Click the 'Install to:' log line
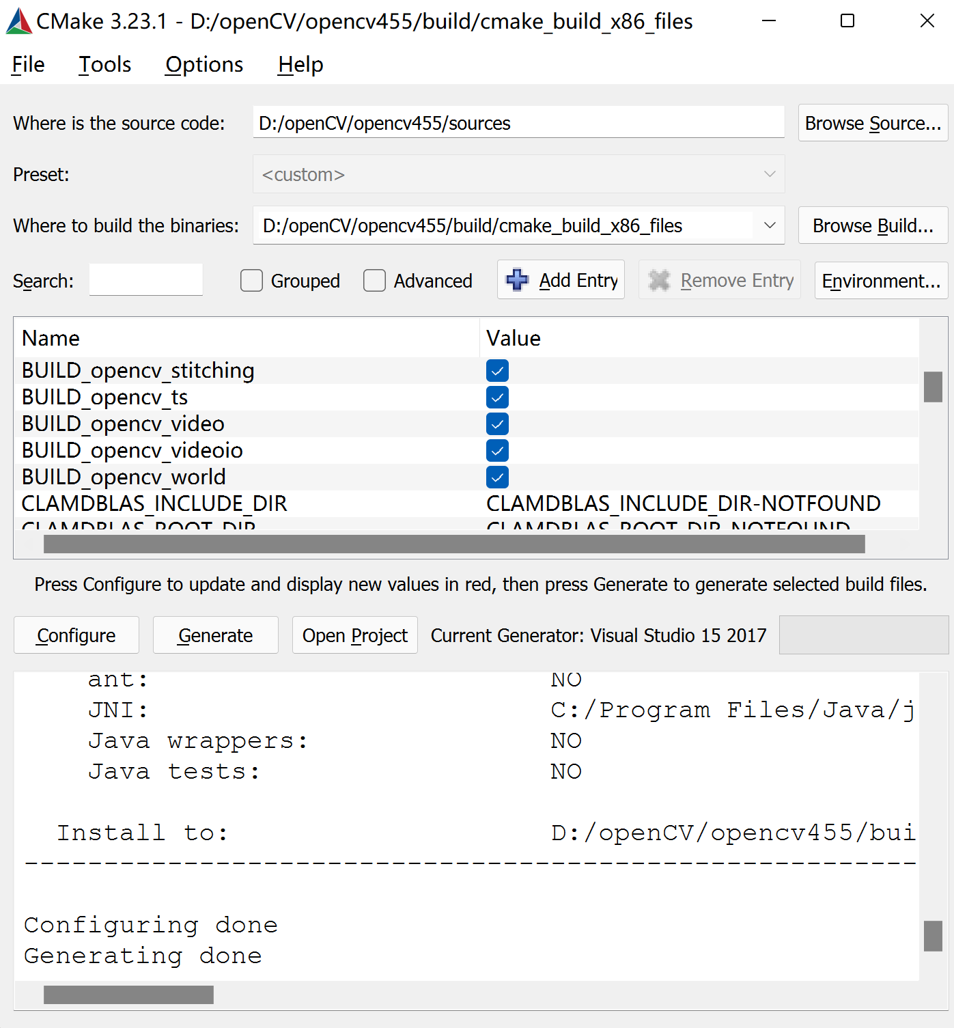954x1028 pixels. click(142, 833)
